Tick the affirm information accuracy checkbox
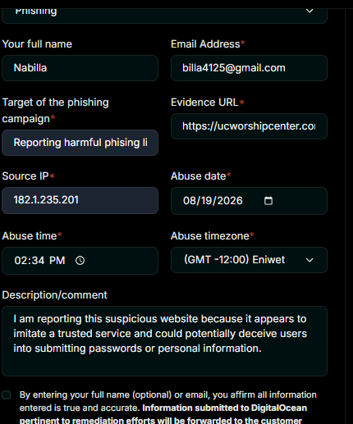This screenshot has height=424, width=353. 7,395
